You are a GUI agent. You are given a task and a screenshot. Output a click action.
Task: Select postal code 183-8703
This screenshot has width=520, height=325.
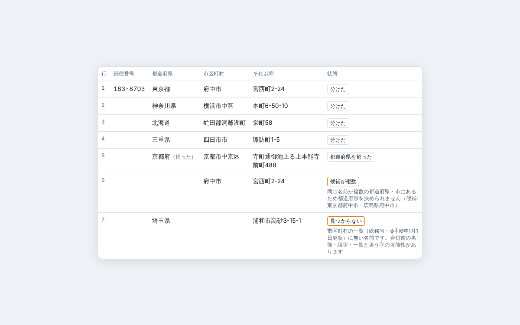point(129,89)
